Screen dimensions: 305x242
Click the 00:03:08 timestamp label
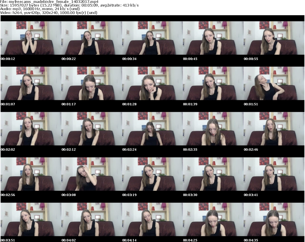coord(69,195)
